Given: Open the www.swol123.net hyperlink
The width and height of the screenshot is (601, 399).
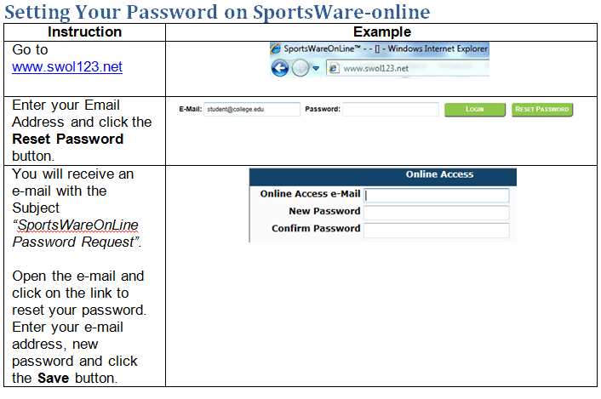Looking at the screenshot, I should [x=67, y=66].
